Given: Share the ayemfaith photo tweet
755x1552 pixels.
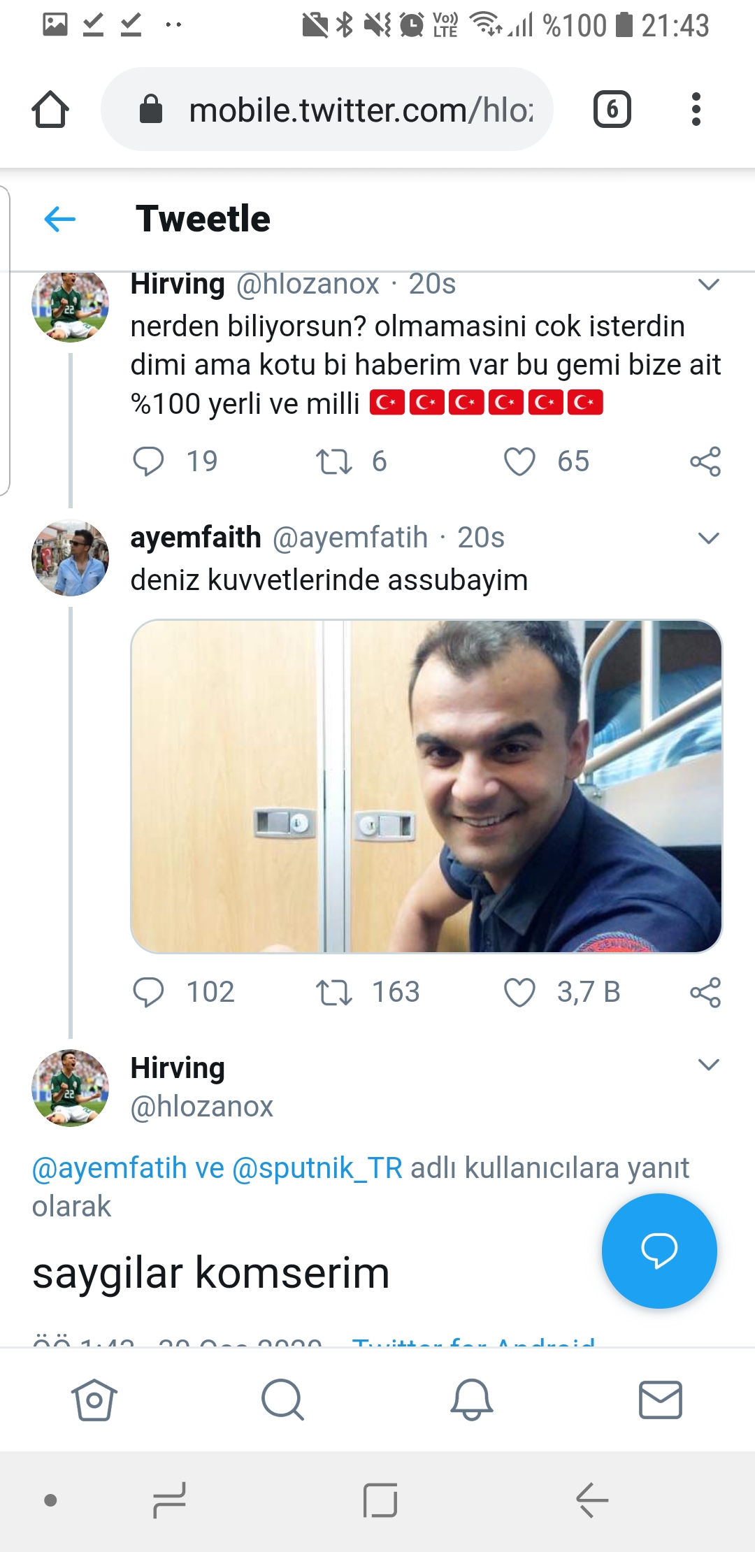Looking at the screenshot, I should coord(705,993).
